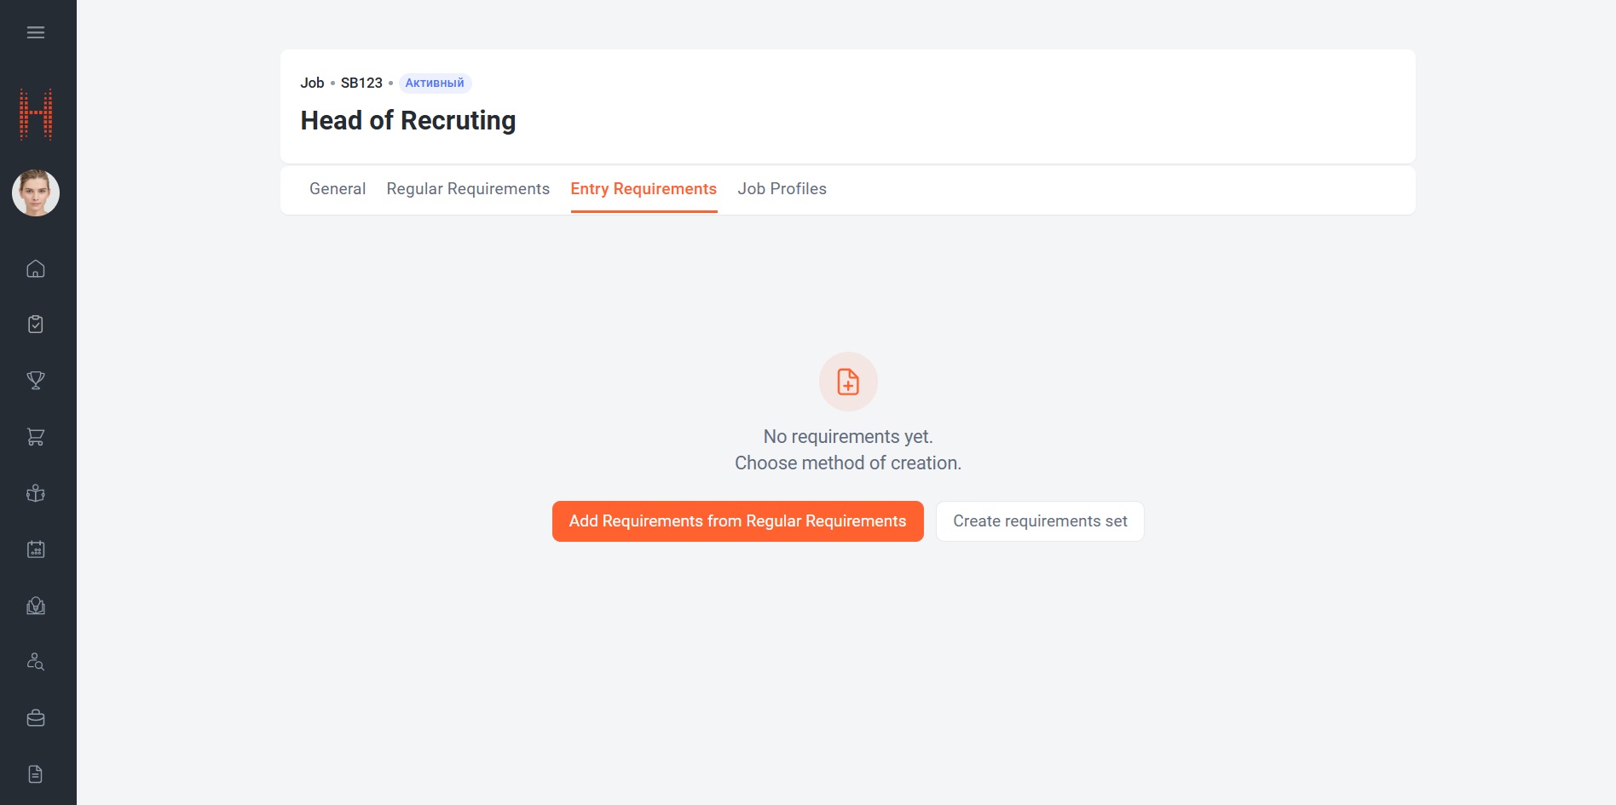Open the calendar icon in the sidebar

click(x=36, y=549)
